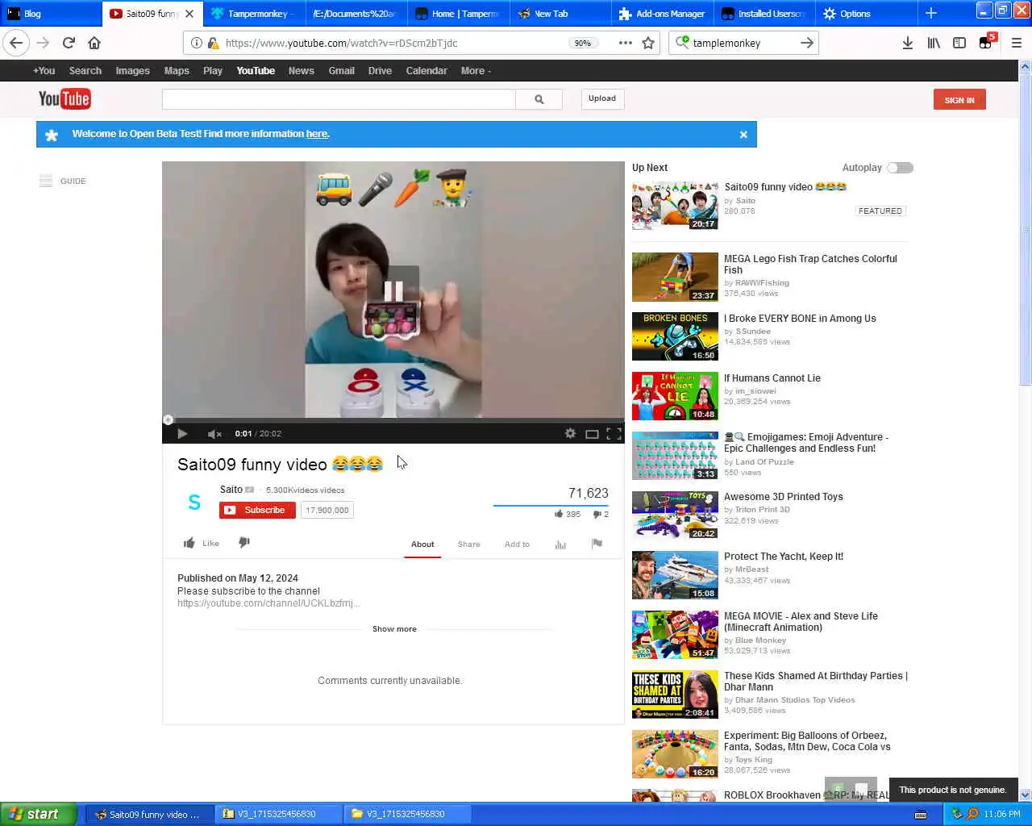The width and height of the screenshot is (1032, 826).
Task: Switch to Add-ons Manager tab
Action: (x=663, y=13)
